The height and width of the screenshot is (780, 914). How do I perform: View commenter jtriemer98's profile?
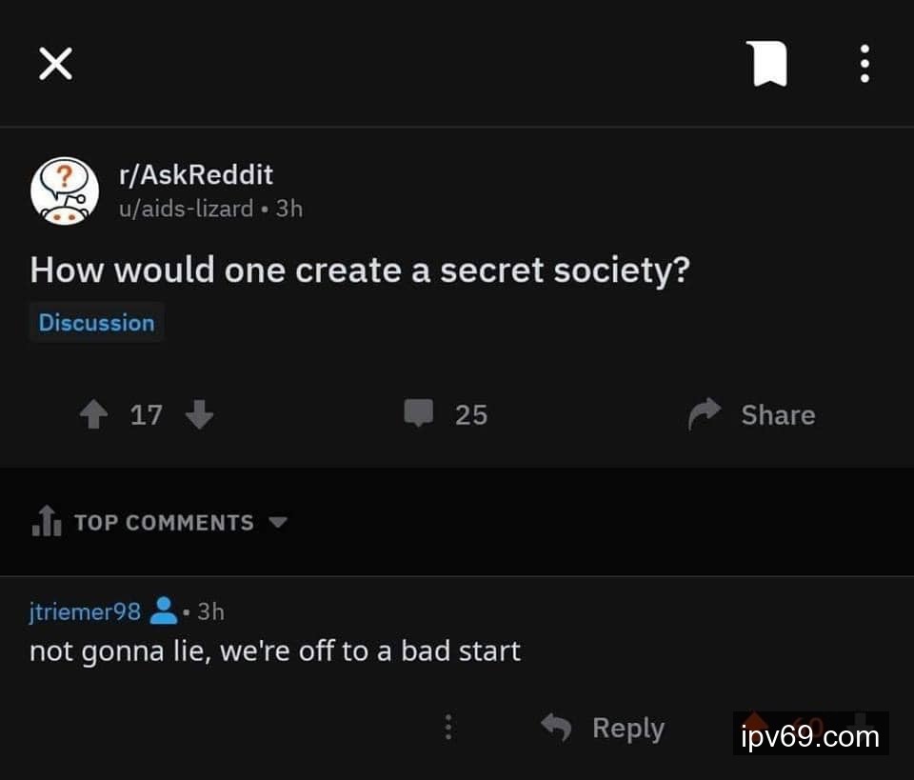tap(85, 611)
